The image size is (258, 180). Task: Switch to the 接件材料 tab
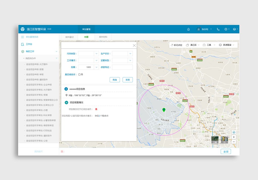click(x=103, y=37)
